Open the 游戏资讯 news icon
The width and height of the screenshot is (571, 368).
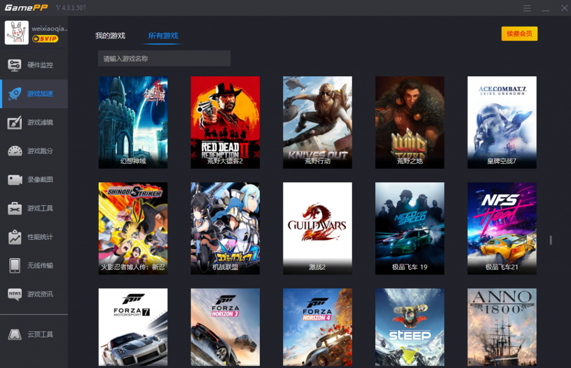click(x=14, y=294)
